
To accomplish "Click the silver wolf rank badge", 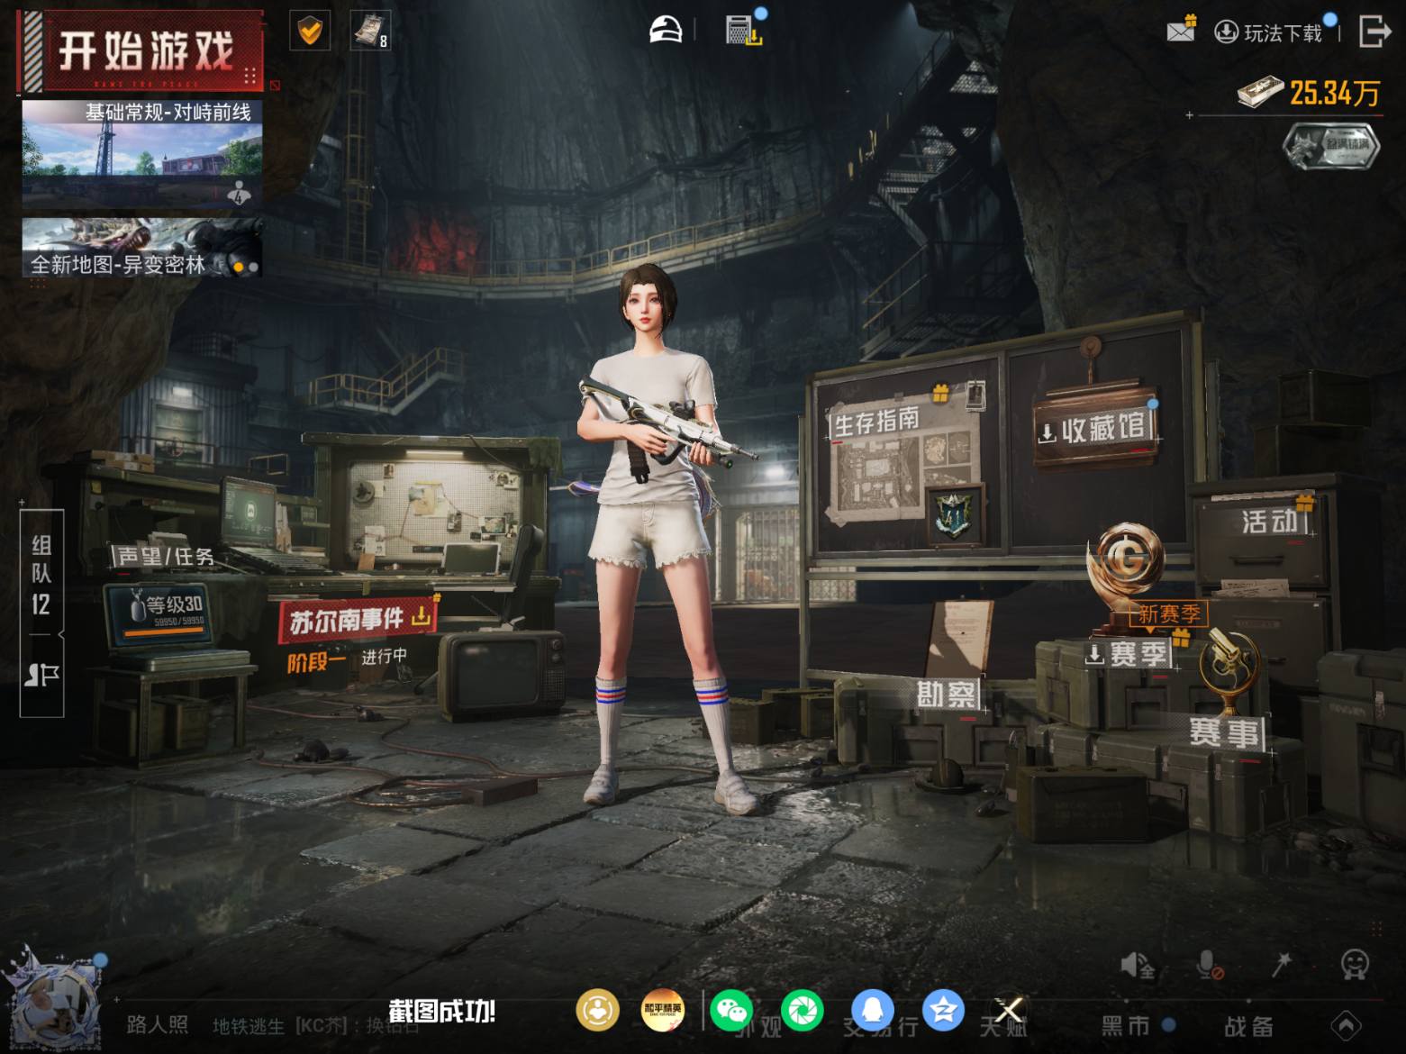I will [1331, 146].
